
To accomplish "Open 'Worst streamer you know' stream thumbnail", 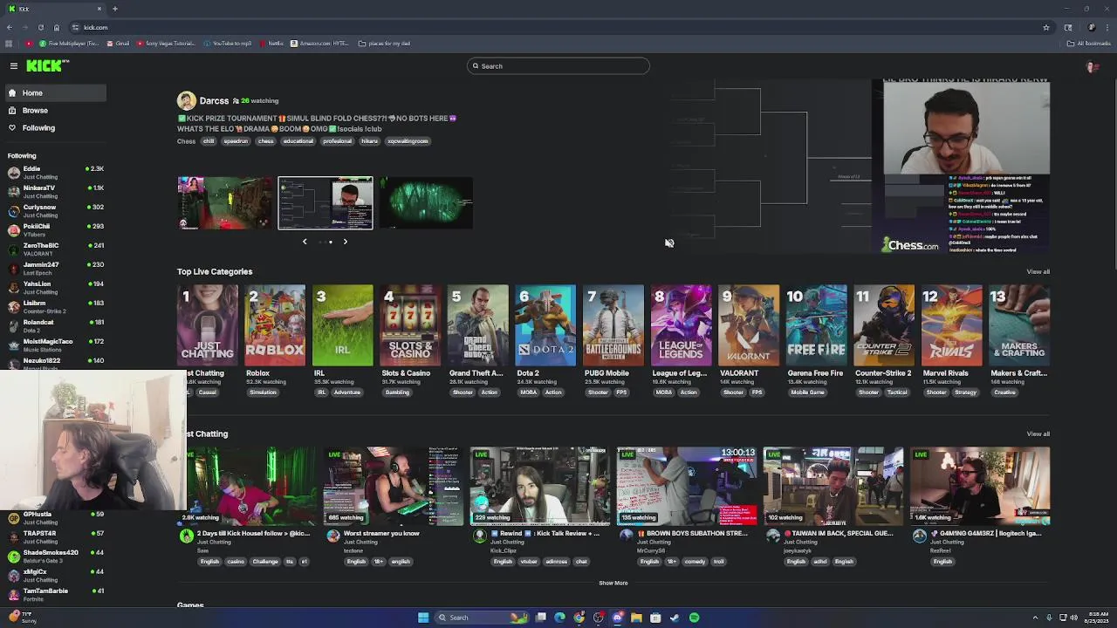I will tap(393, 487).
